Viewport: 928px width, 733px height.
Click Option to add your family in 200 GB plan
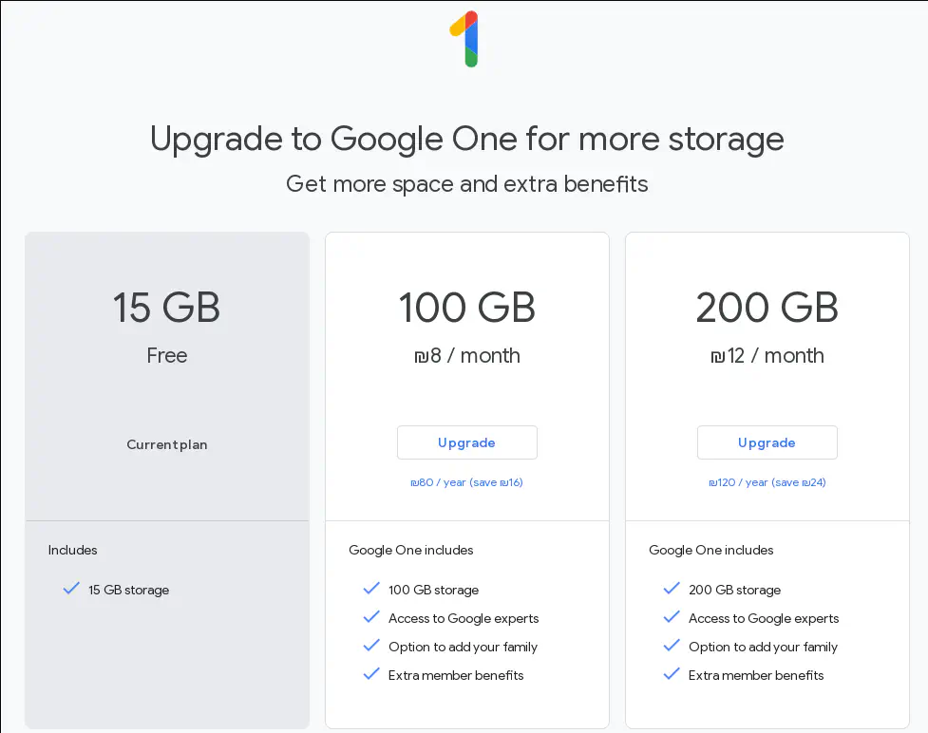pyautogui.click(x=763, y=647)
